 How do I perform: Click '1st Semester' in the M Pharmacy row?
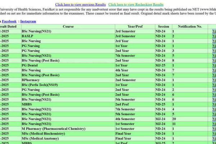[135, 129]
